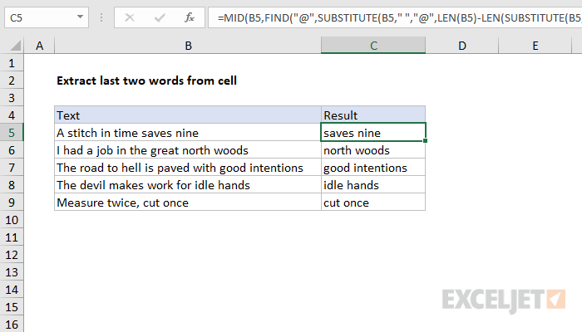Select cell 'Measure twice, cut once'
Screen dimensions: 582x332
pyautogui.click(x=188, y=203)
